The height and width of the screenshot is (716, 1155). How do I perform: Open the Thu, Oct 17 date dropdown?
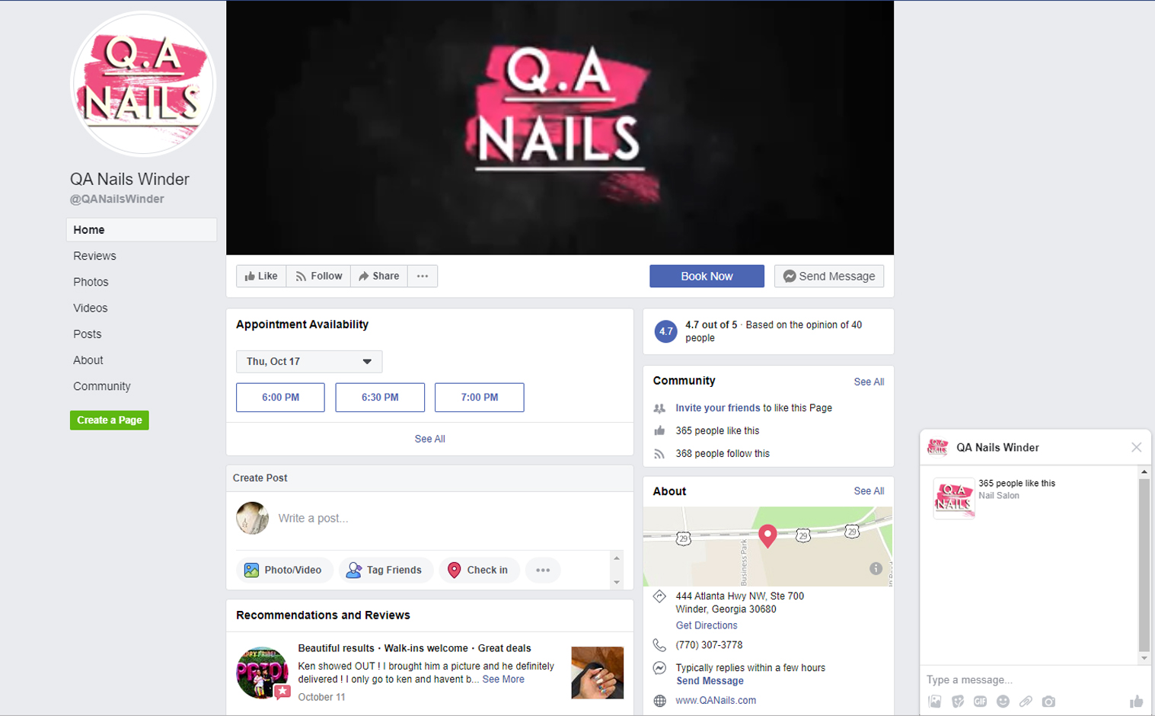coord(309,361)
